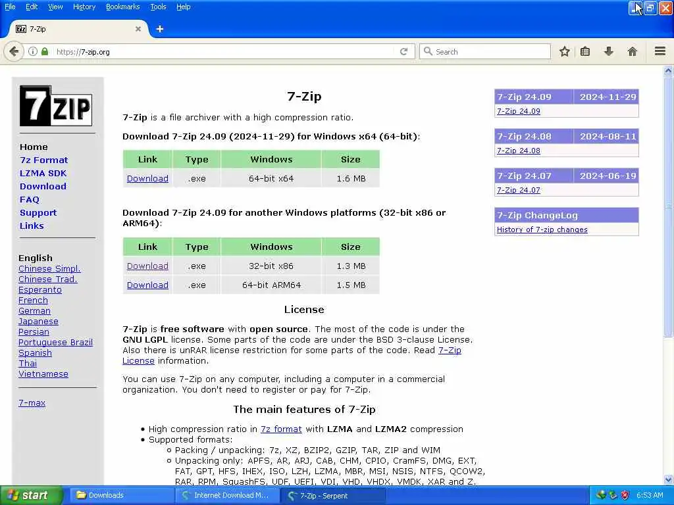The width and height of the screenshot is (674, 505).
Task: Reload the page with the refresh icon
Action: [x=403, y=51]
